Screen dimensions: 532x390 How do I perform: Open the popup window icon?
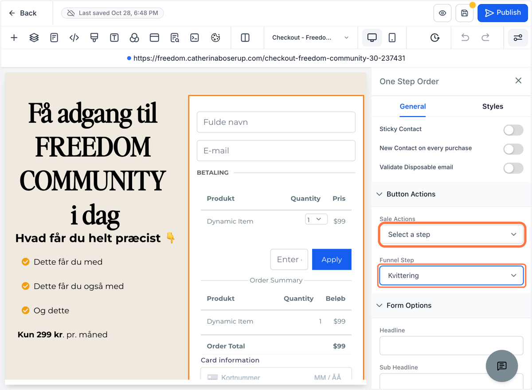154,38
